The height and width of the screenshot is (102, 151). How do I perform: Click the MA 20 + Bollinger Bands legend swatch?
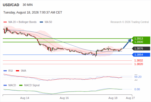tap(5, 22)
